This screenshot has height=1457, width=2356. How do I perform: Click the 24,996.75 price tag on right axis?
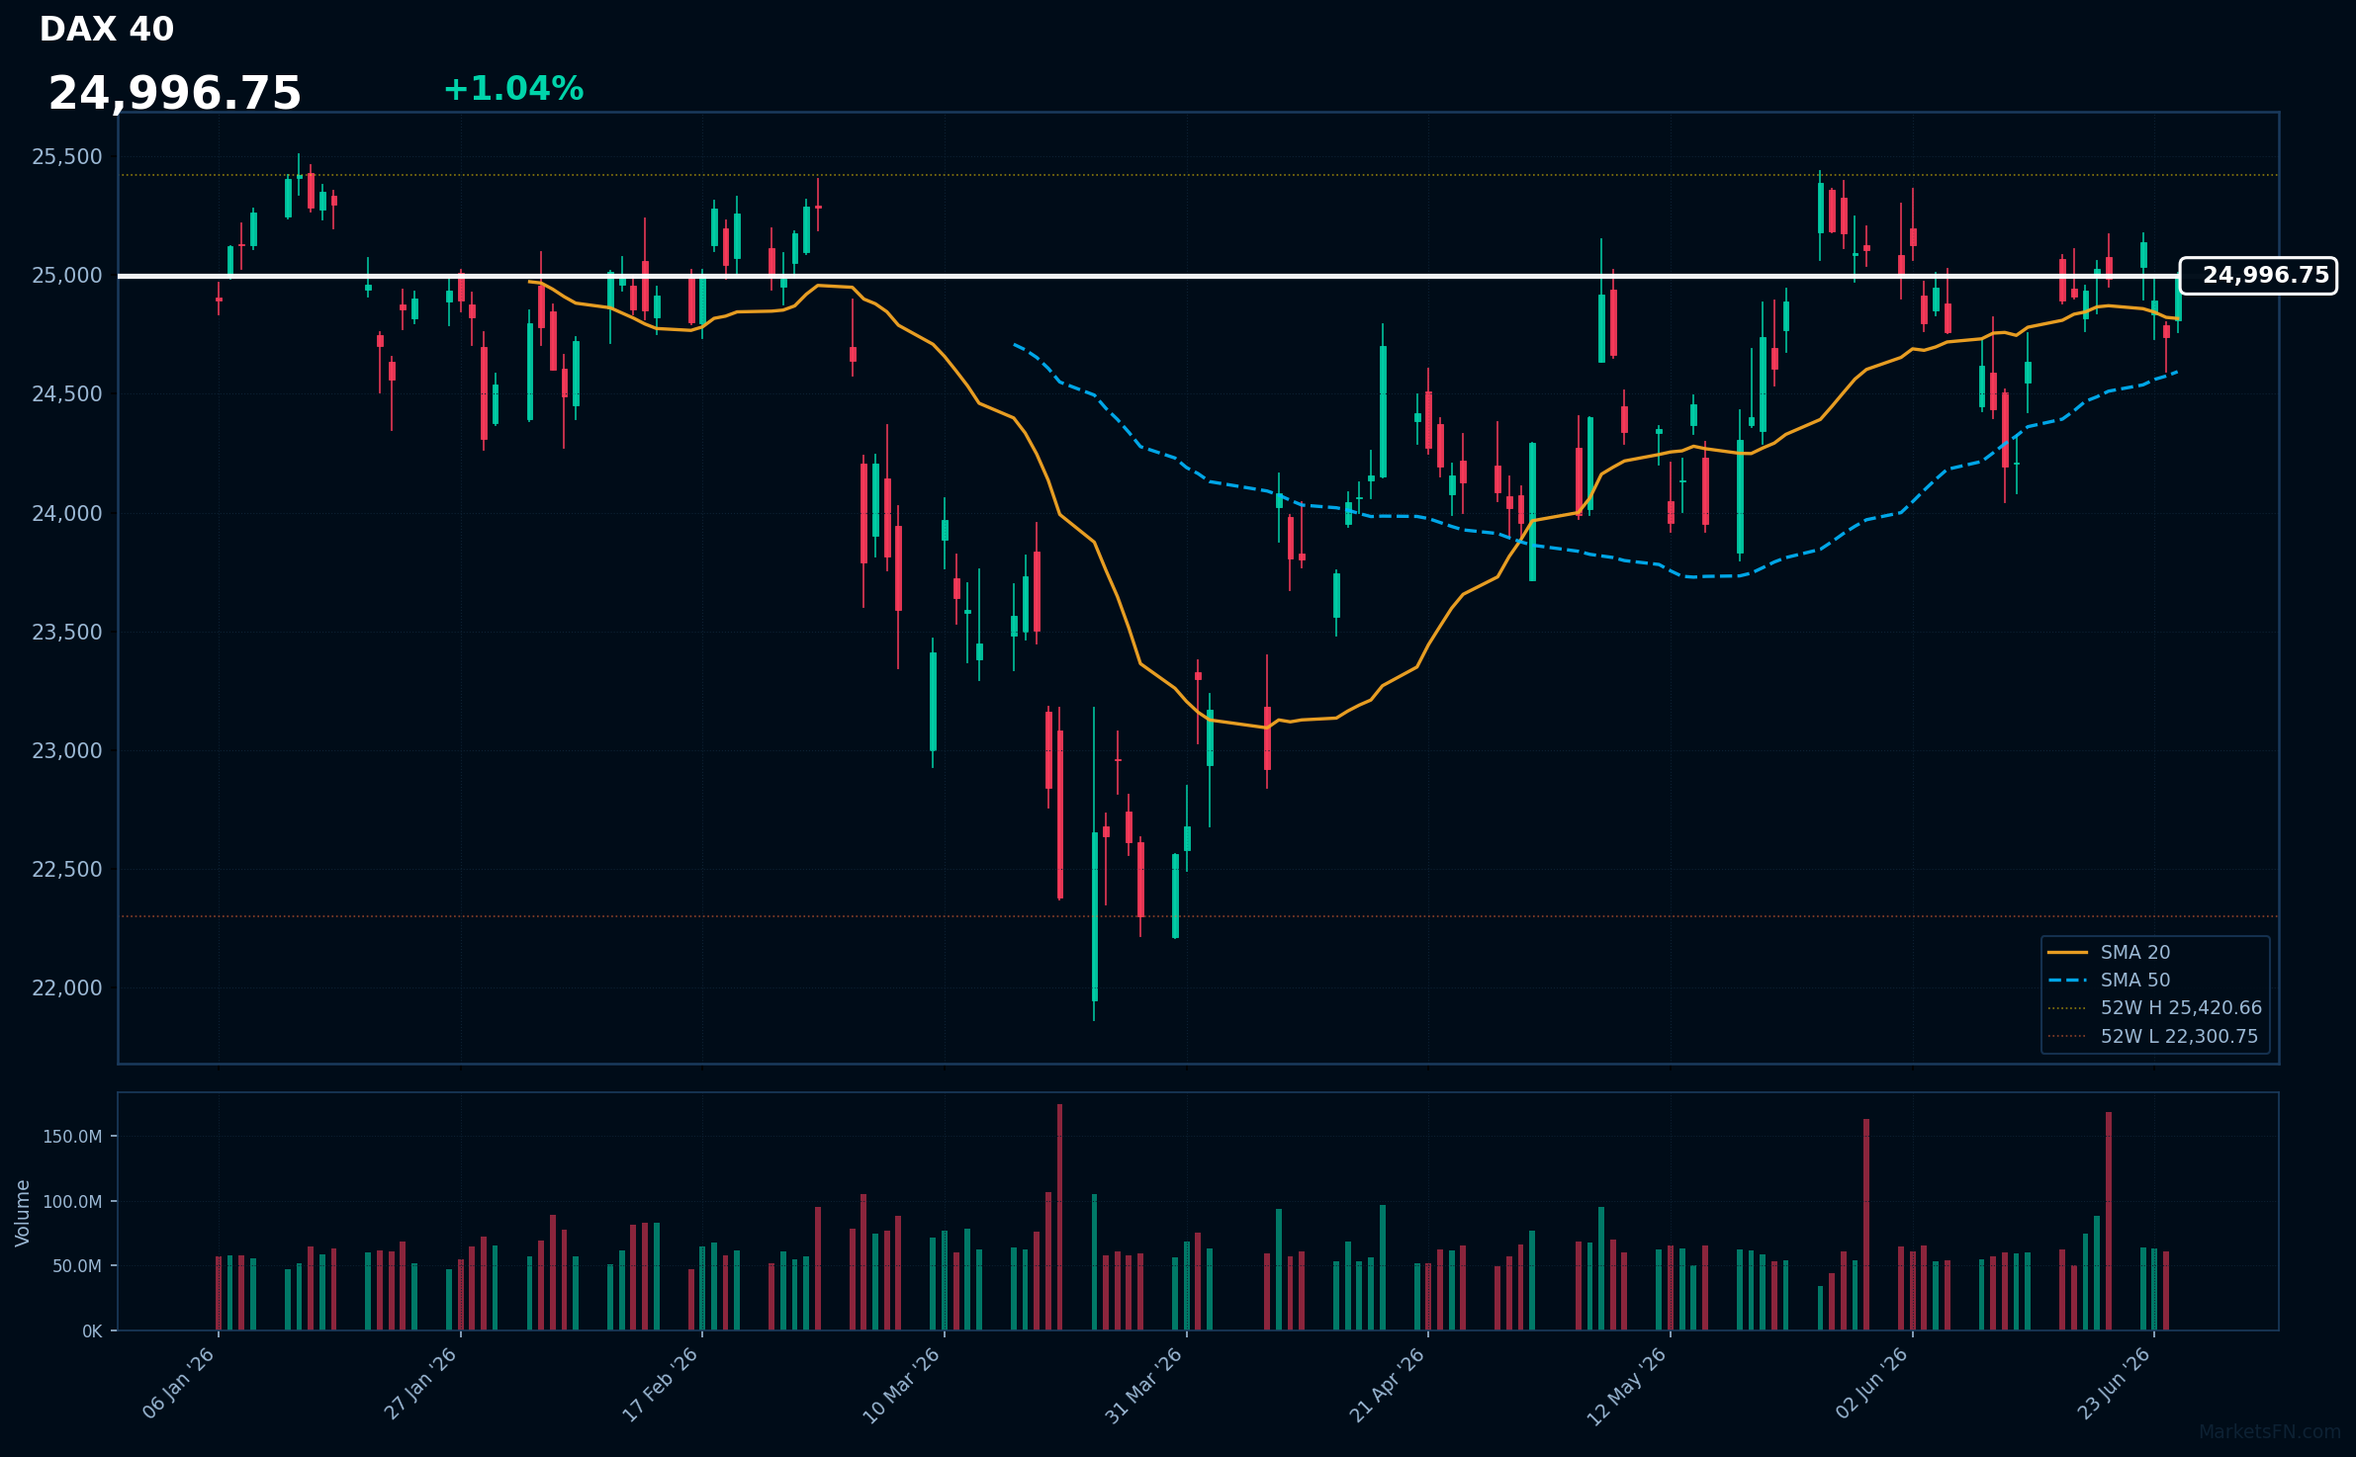pos(2258,276)
